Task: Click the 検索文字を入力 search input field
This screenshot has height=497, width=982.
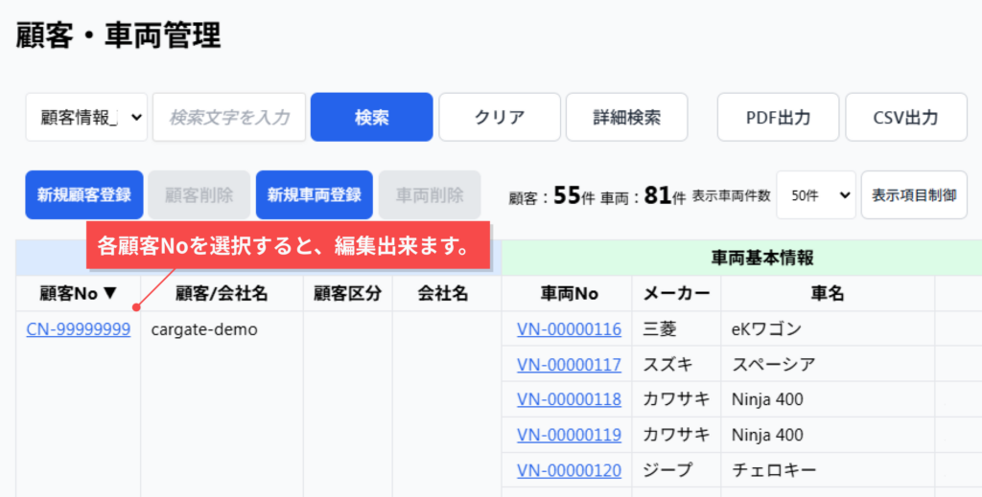Action: click(229, 117)
